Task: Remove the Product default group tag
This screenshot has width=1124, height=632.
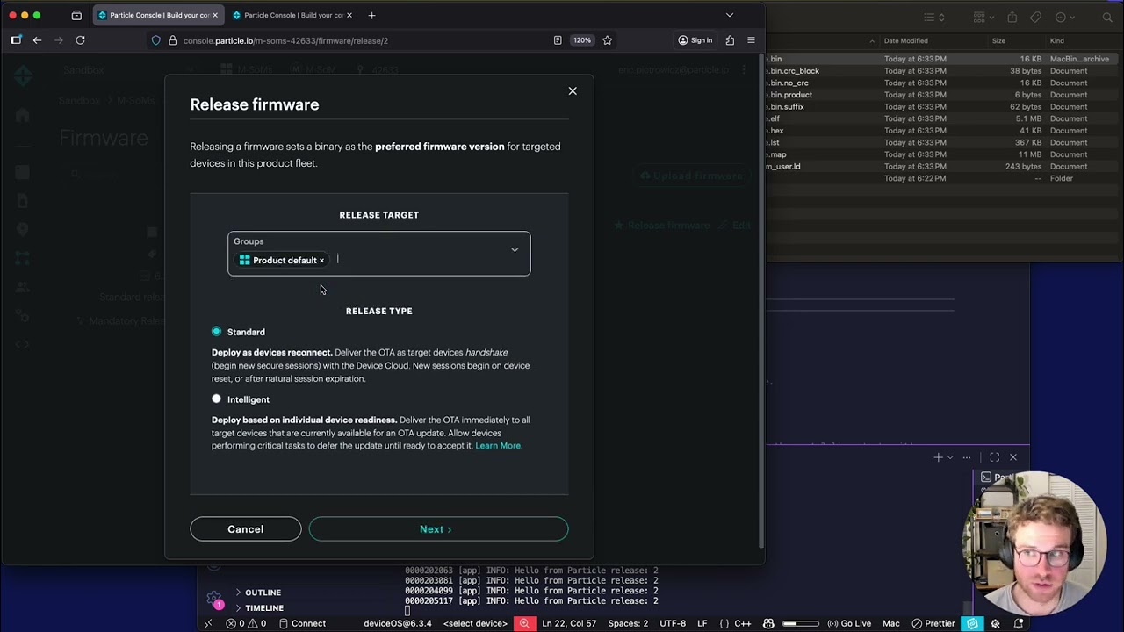Action: 321,261
